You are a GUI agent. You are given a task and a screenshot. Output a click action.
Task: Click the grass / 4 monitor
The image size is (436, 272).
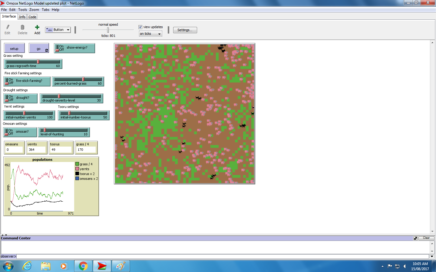[86, 147]
